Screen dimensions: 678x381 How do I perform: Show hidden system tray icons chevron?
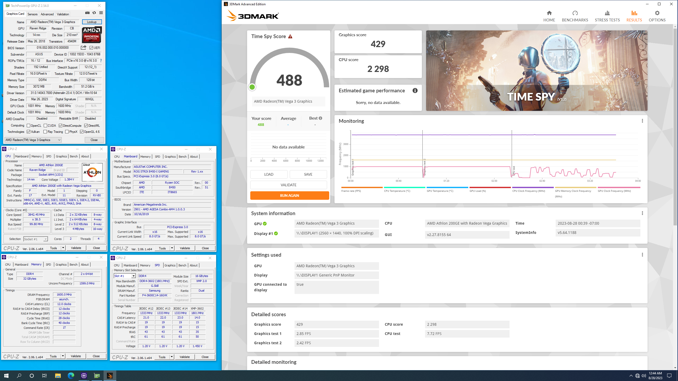coord(631,376)
